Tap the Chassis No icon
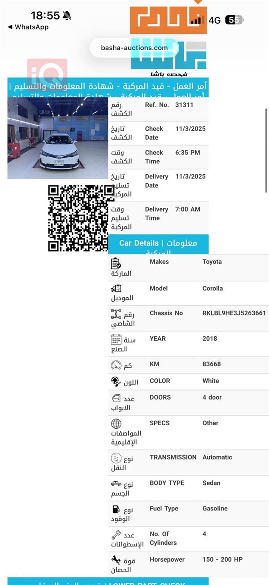 coord(116,313)
